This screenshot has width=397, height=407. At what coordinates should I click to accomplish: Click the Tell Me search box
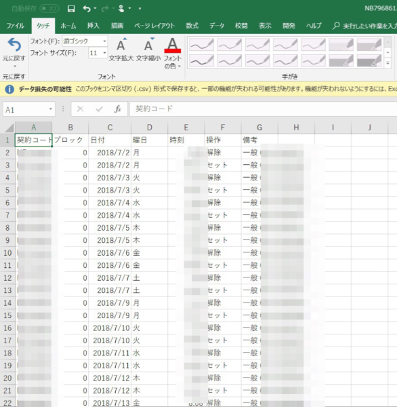point(364,26)
